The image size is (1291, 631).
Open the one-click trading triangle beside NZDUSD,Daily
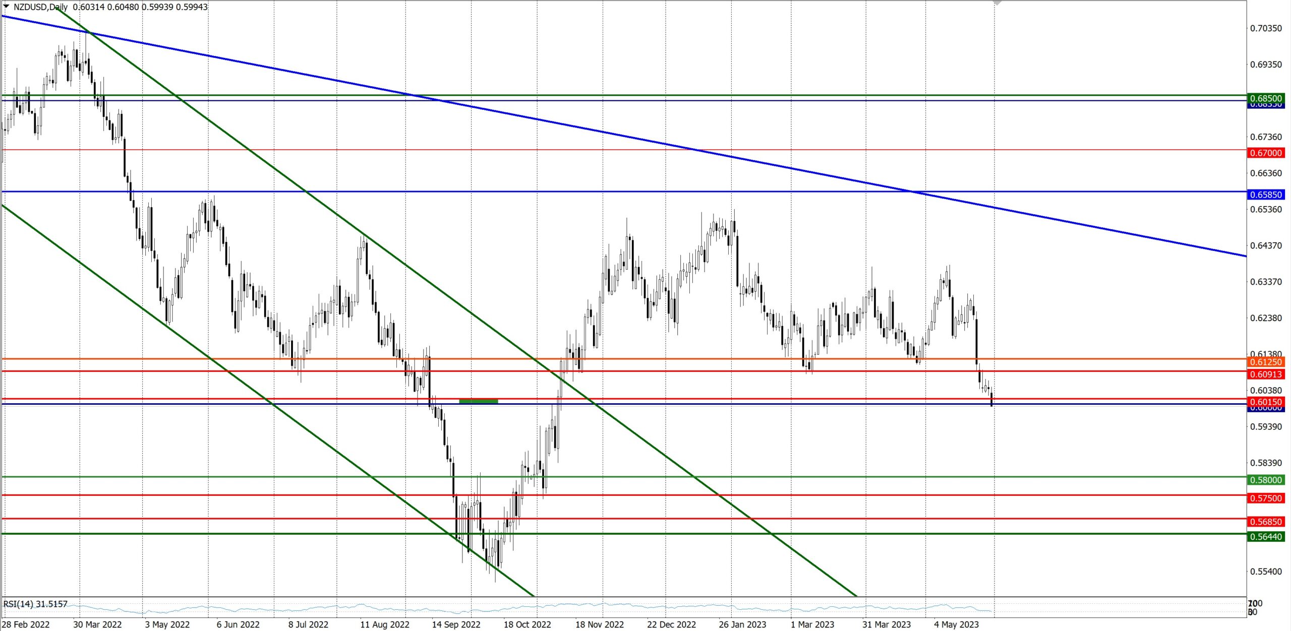point(6,7)
